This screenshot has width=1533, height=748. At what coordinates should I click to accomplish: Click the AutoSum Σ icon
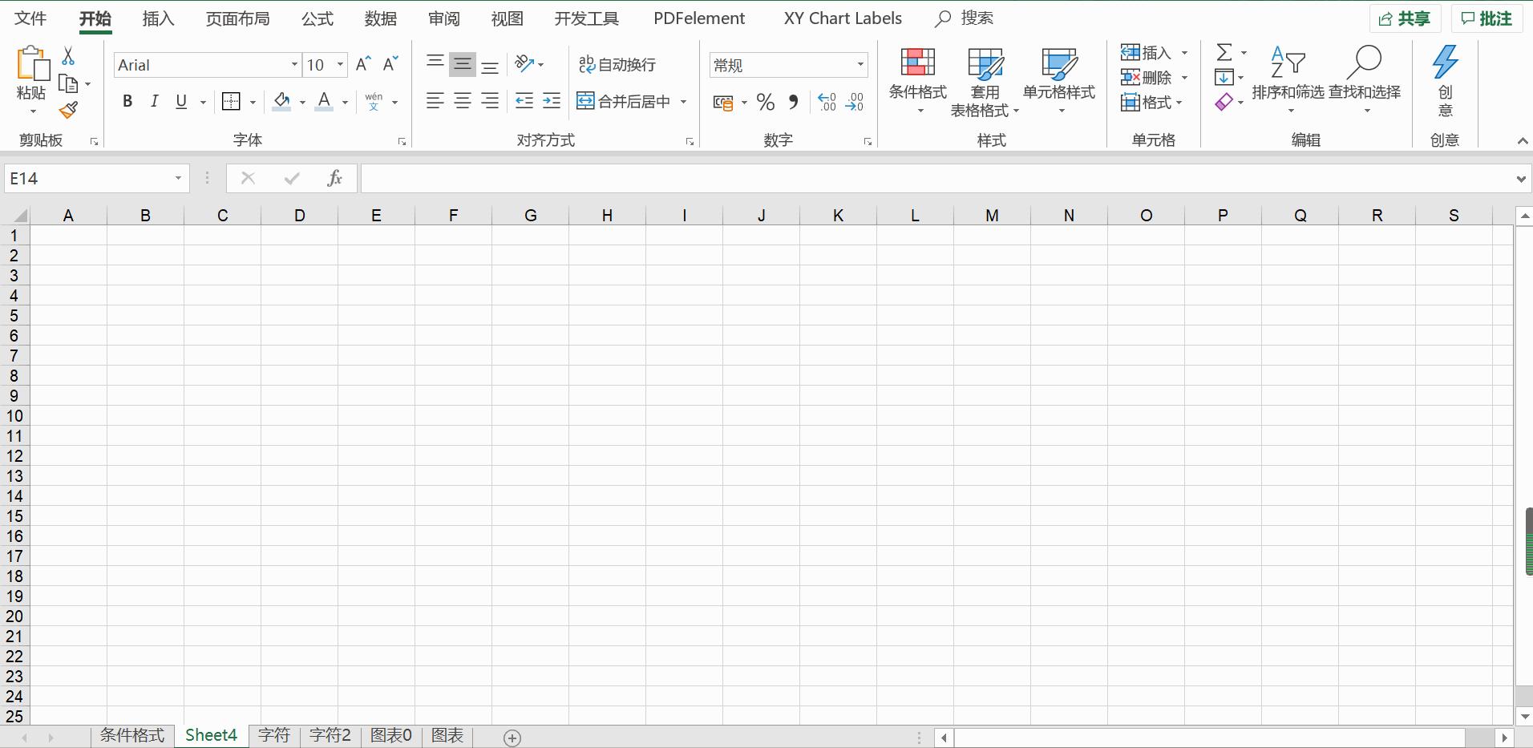click(x=1224, y=51)
